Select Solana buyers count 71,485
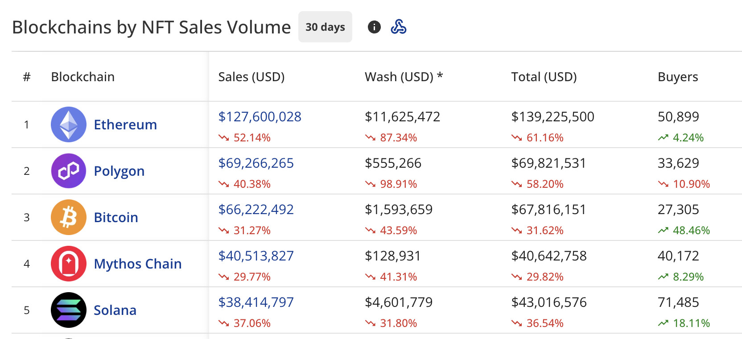742x339 pixels. [678, 302]
